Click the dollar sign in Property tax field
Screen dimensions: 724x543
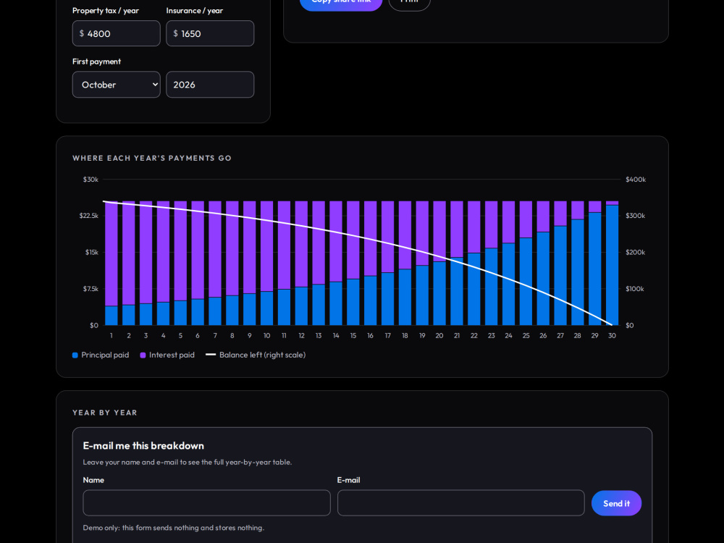[82, 33]
